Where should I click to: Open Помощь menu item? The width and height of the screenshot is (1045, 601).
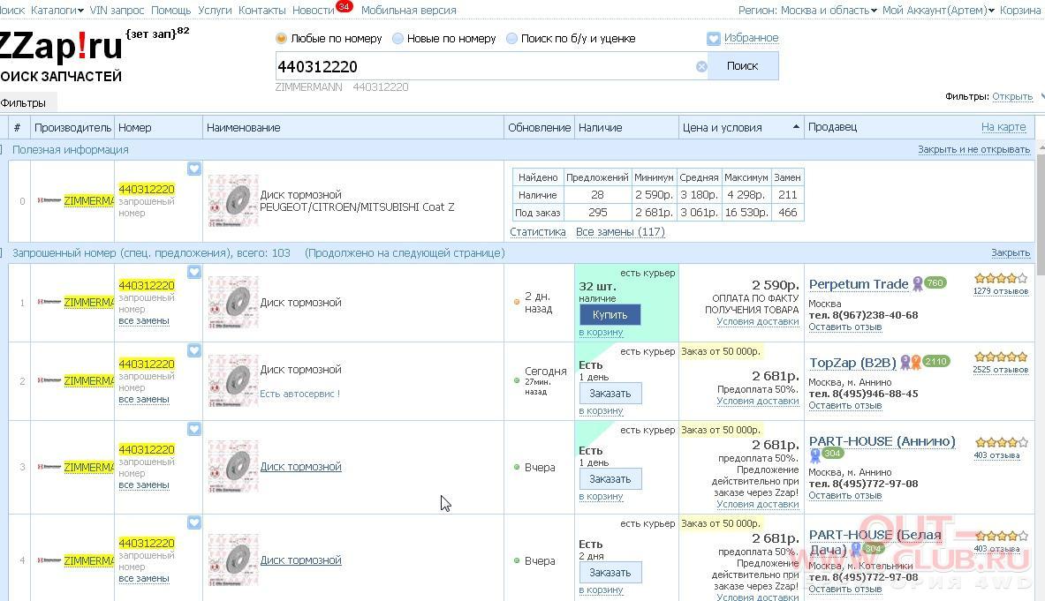tap(170, 10)
